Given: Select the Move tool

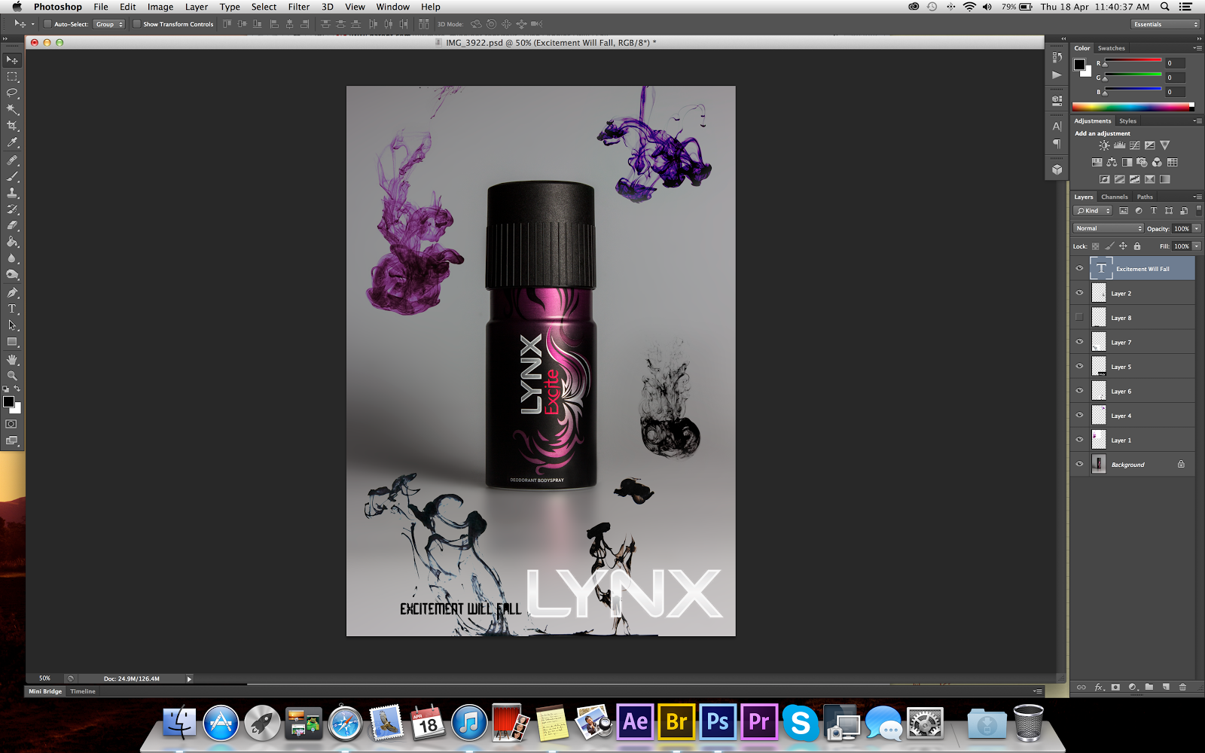Looking at the screenshot, I should coord(12,60).
